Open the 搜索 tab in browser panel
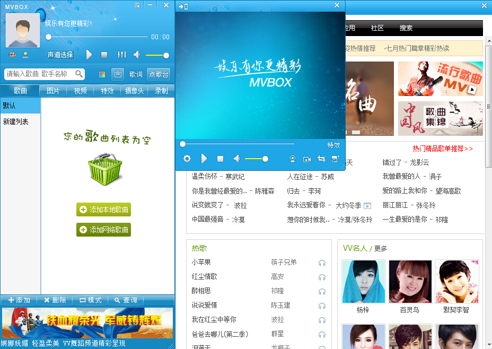This screenshot has height=349, width=492. coord(406,28)
